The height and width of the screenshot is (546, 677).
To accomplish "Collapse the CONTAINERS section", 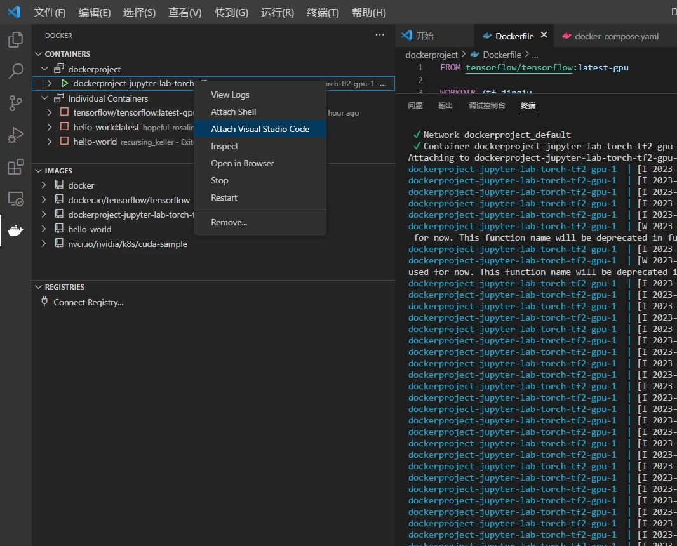I will [39, 53].
